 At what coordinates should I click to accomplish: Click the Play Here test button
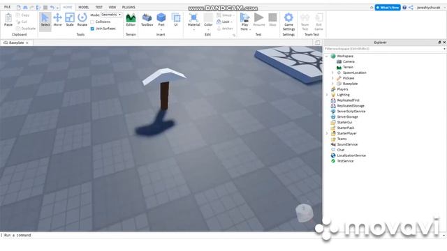click(244, 21)
